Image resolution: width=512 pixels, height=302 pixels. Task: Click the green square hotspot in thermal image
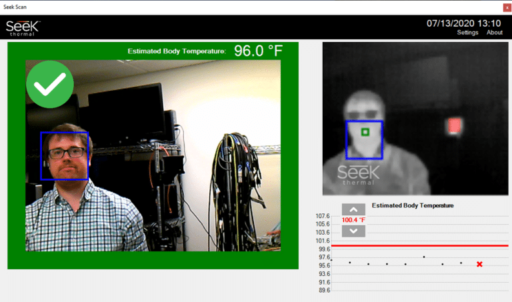coord(365,132)
